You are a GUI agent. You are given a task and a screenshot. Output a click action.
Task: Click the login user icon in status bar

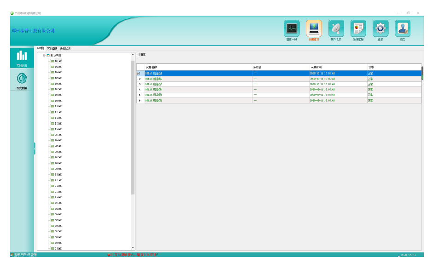[12, 255]
